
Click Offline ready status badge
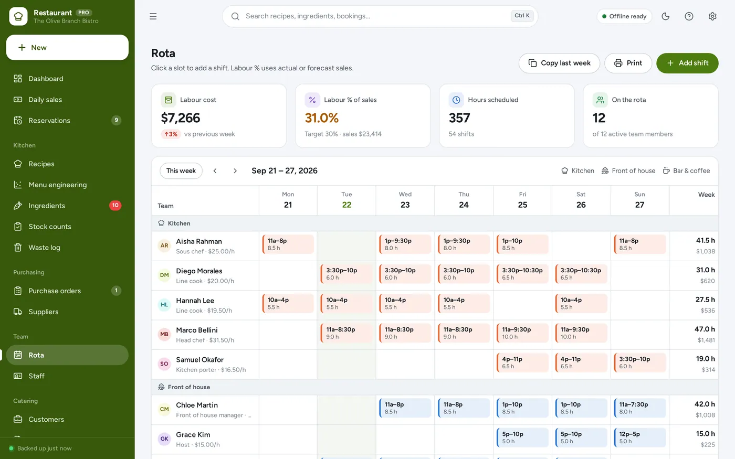(624, 16)
